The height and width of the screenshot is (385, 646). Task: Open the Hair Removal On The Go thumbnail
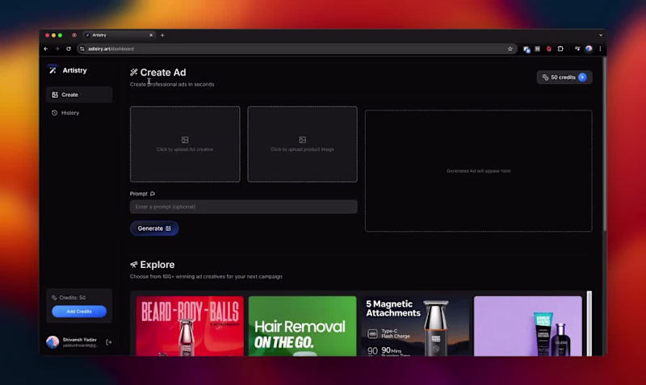(302, 326)
